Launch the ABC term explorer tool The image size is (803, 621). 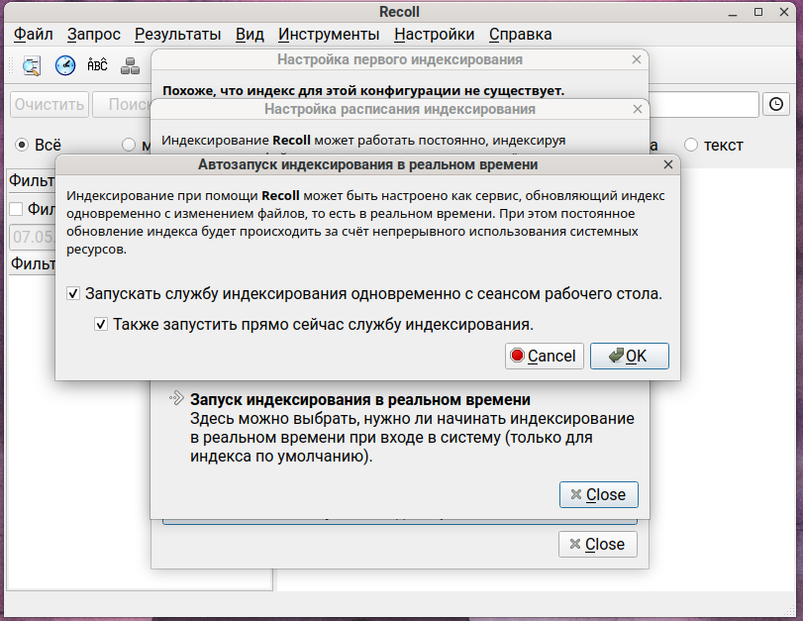click(97, 65)
